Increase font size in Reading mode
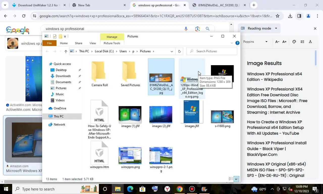 pos(284,42)
